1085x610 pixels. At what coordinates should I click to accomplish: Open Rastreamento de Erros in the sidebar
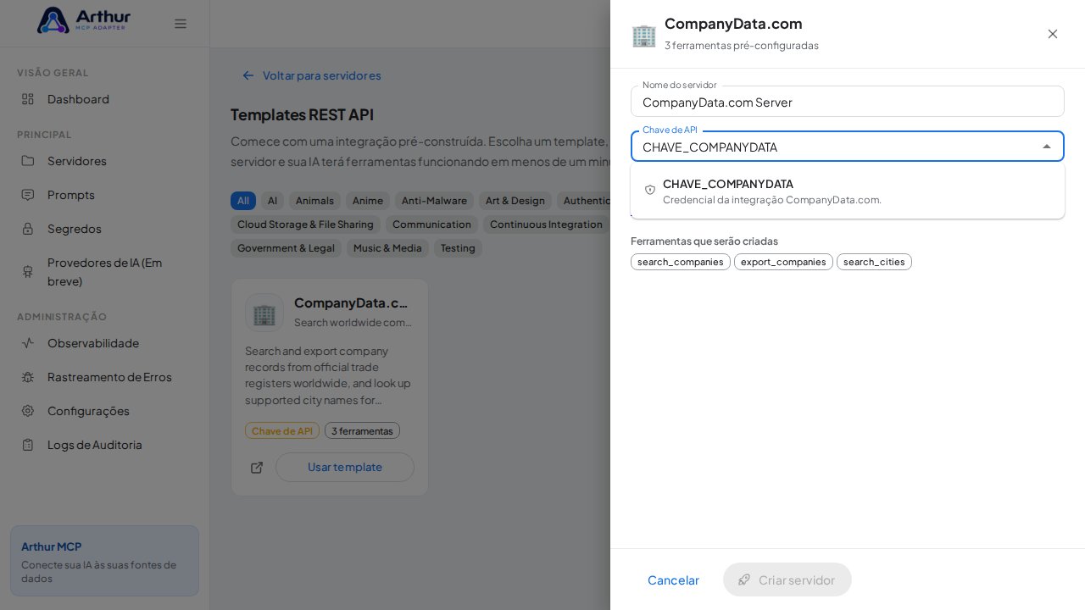(x=104, y=377)
